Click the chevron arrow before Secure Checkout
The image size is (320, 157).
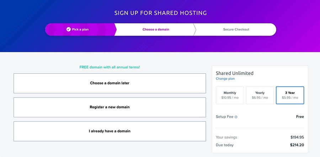click(x=194, y=29)
